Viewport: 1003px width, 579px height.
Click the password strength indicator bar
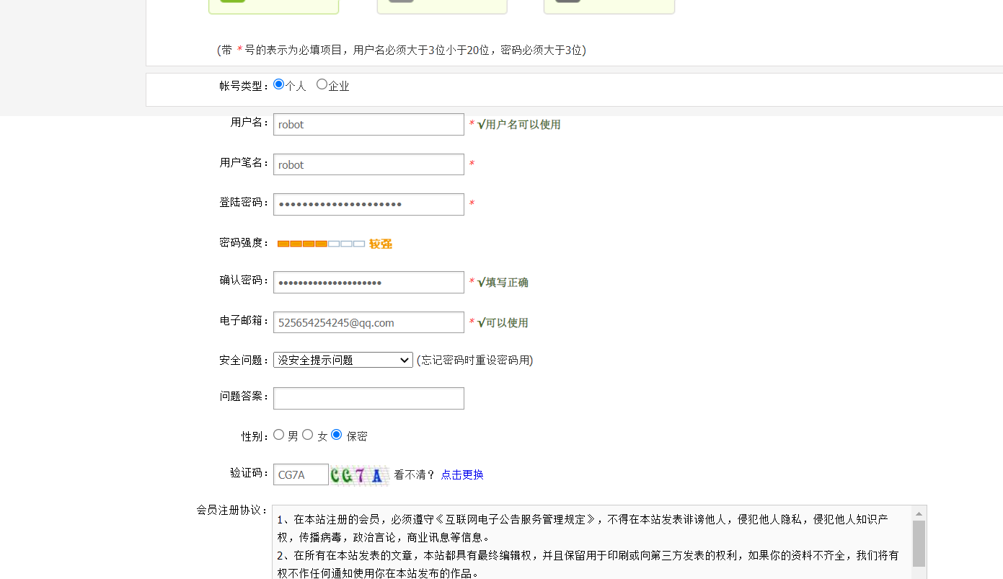[319, 243]
